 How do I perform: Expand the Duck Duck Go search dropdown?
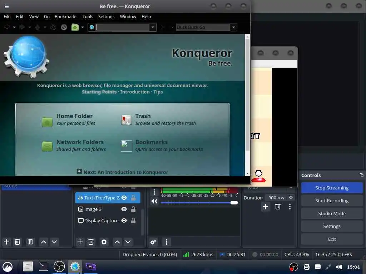tap(233, 27)
